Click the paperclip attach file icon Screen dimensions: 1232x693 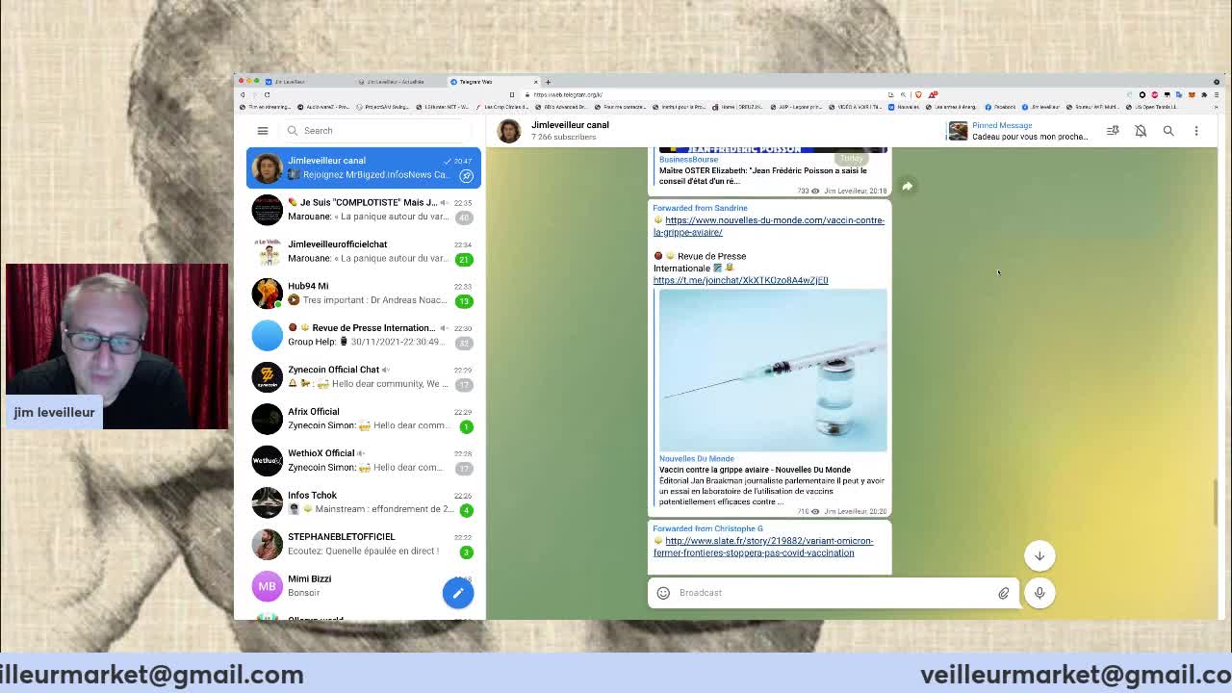[1003, 593]
